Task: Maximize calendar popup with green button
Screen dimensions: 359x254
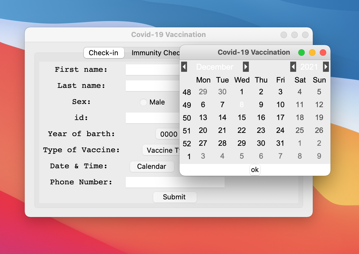Action: (301, 53)
